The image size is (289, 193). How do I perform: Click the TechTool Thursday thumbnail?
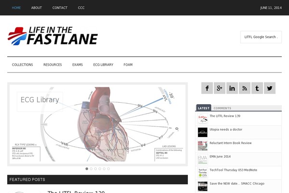point(203,173)
